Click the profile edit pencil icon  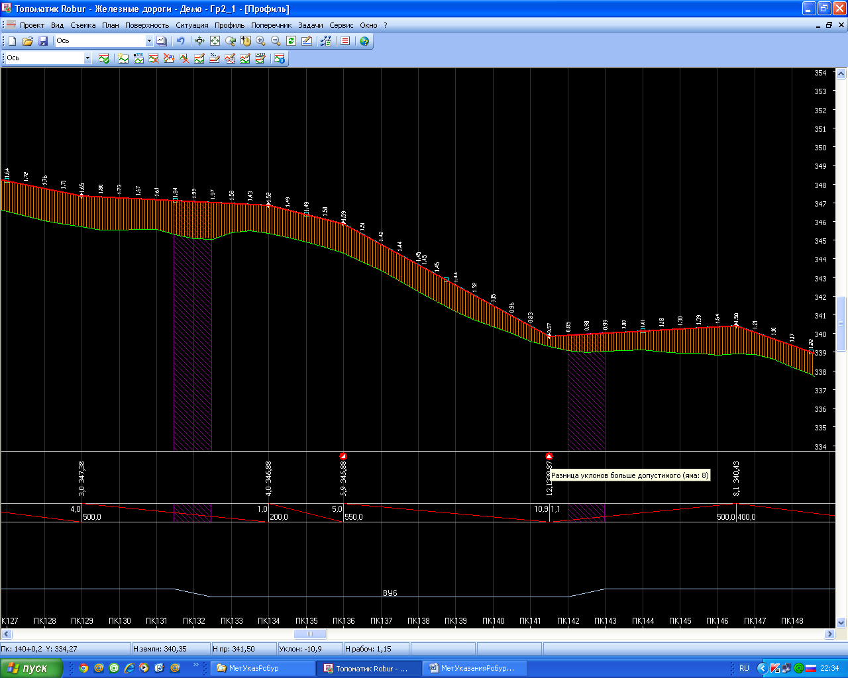199,58
